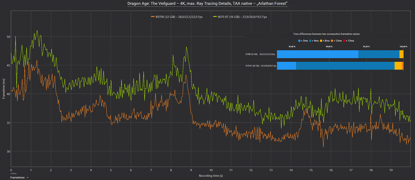Image resolution: width=415 pixels, height=180 pixels.
Task: Toggle the '> 12ms' legend item
Action: click(349, 41)
